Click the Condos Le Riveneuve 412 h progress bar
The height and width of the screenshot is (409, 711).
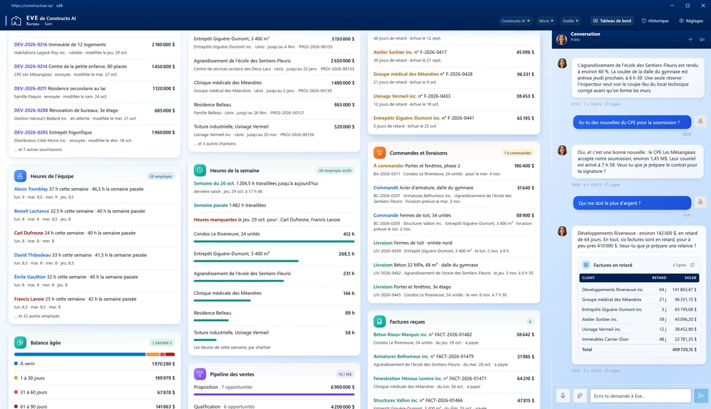click(x=274, y=241)
